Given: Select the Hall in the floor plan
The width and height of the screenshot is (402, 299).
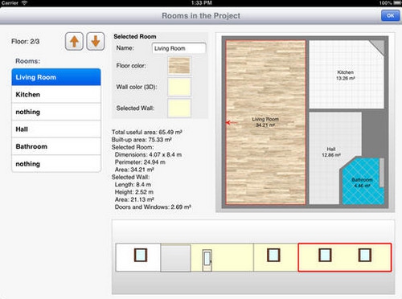Looking at the screenshot, I should point(330,152).
